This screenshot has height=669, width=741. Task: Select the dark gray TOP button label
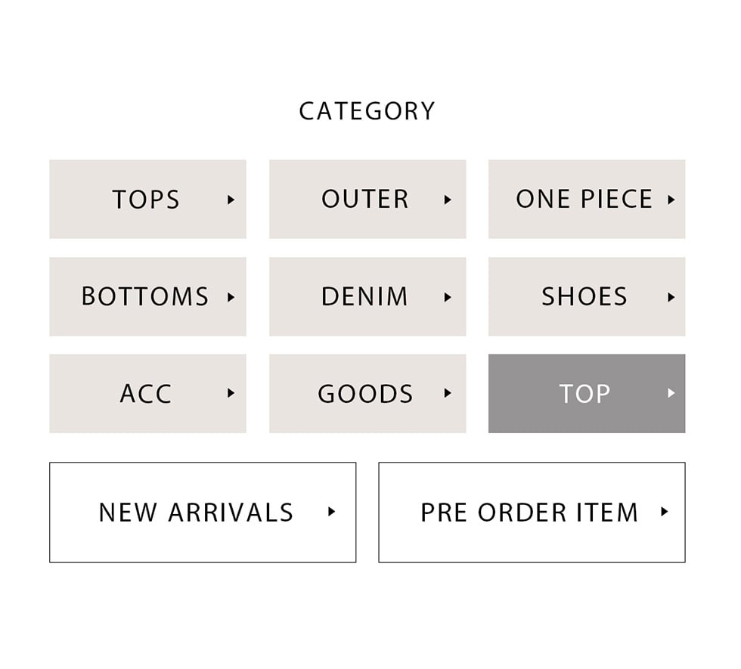584,394
